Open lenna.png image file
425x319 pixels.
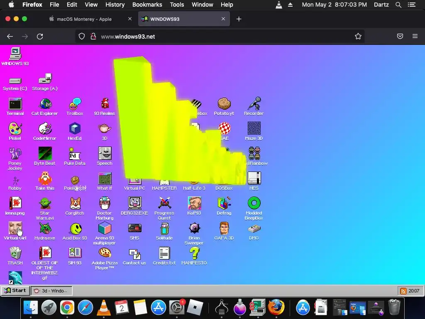(x=15, y=203)
